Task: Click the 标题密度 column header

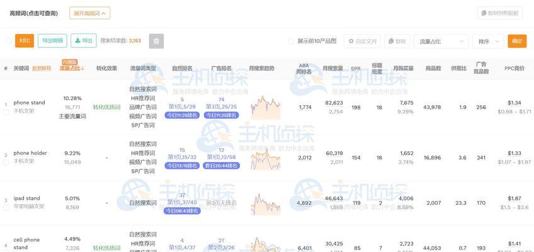Action: (377, 68)
